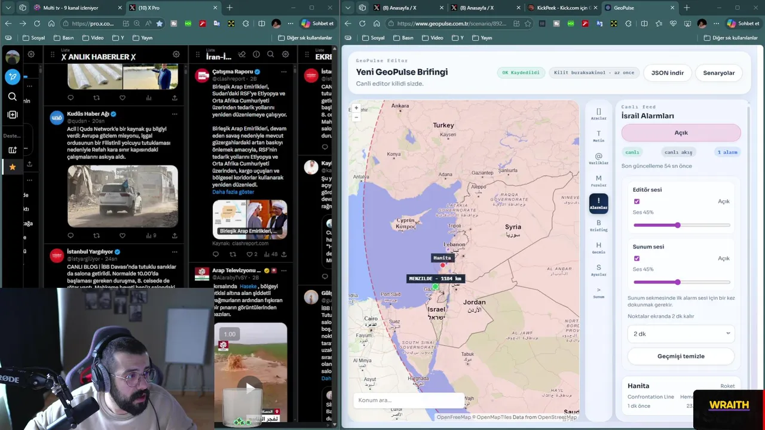
Task: Click the geopulse.com.tr address bar
Action: [451, 23]
